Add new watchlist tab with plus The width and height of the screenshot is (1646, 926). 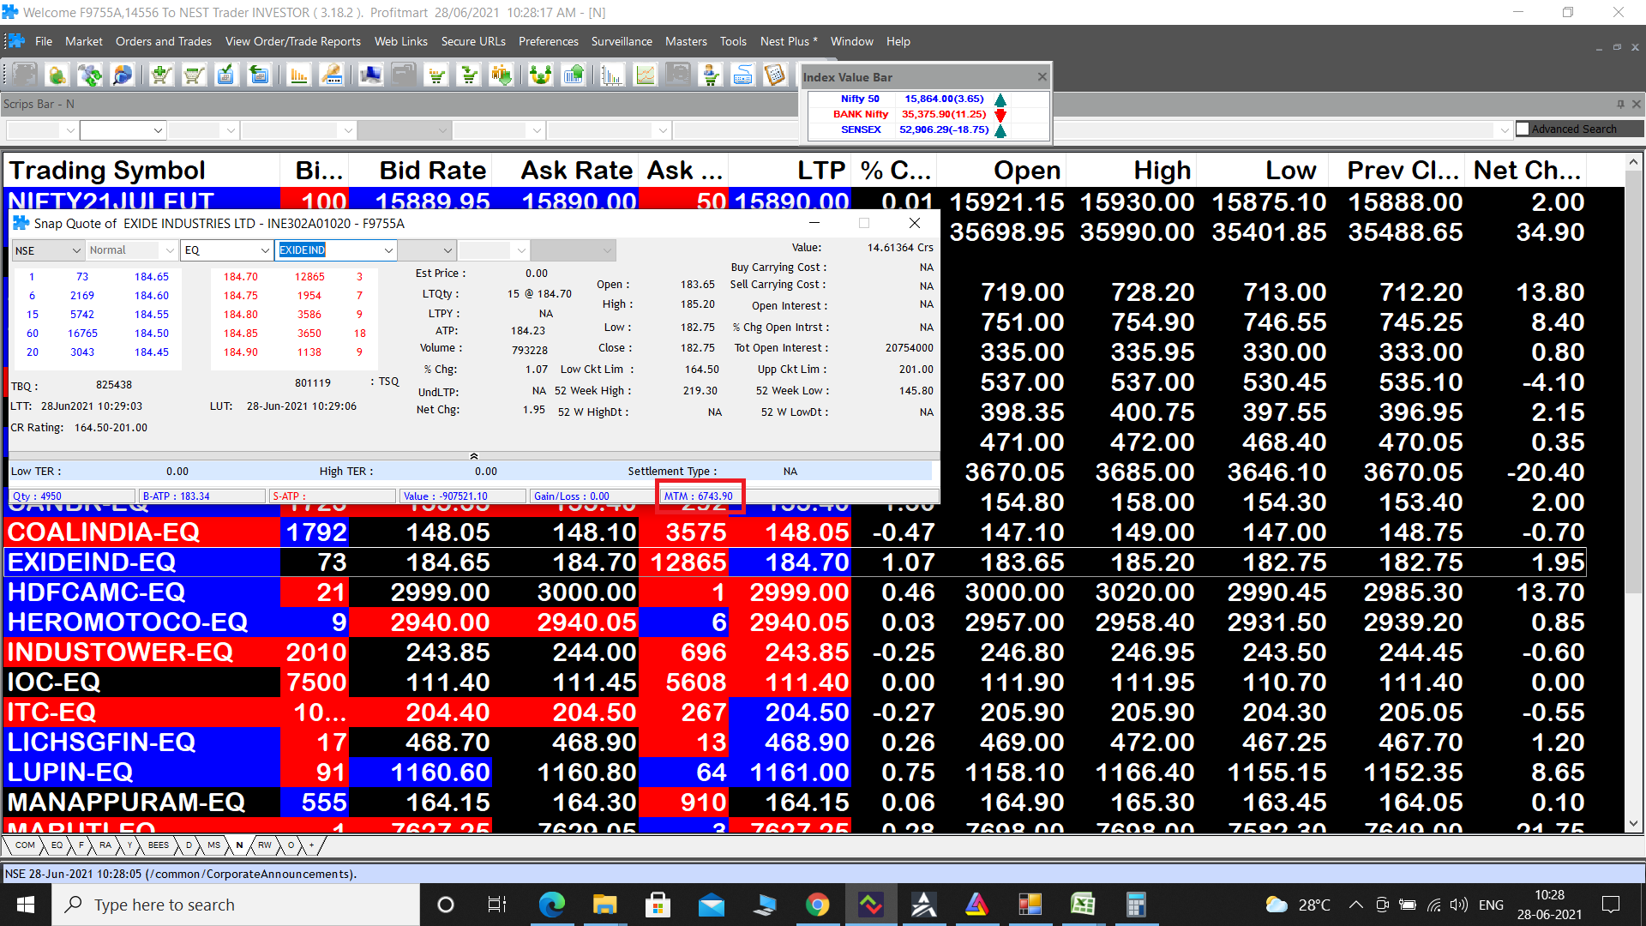pos(312,845)
